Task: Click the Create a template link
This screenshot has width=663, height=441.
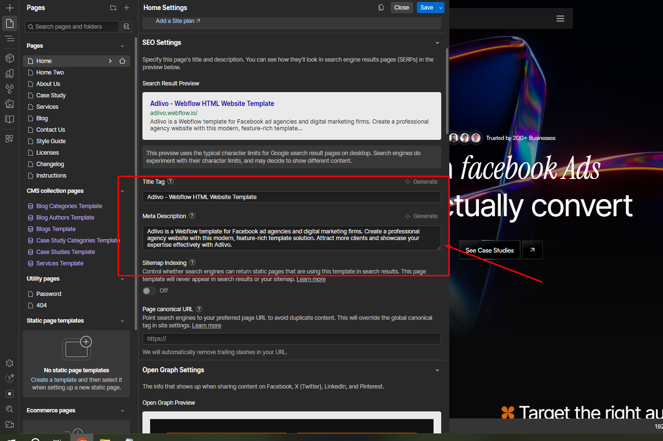Action: (x=54, y=380)
